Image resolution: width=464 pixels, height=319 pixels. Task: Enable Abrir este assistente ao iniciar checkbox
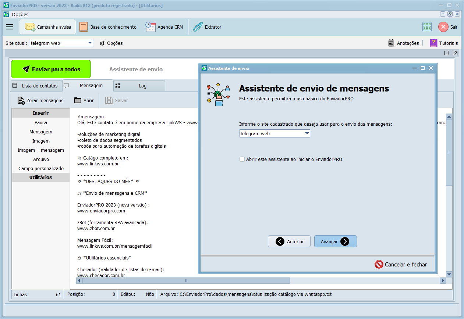[242, 159]
